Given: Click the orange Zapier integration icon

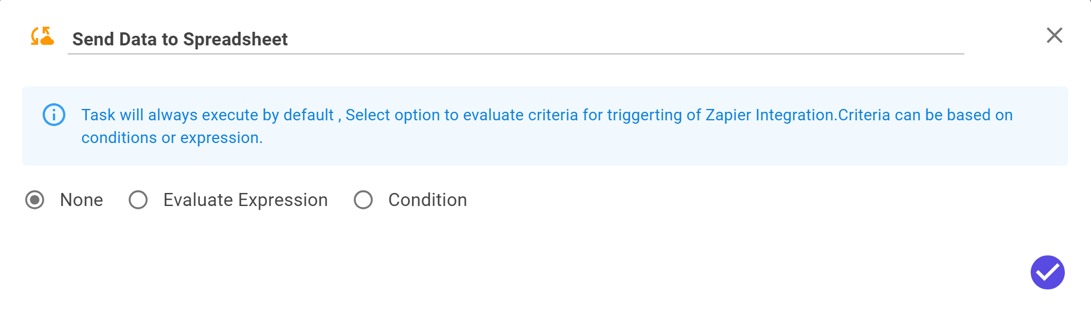Looking at the screenshot, I should (x=43, y=36).
